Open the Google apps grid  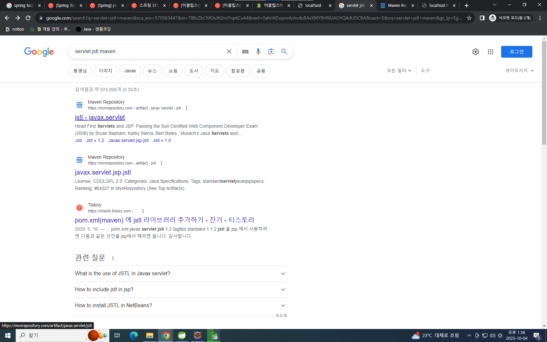491,52
